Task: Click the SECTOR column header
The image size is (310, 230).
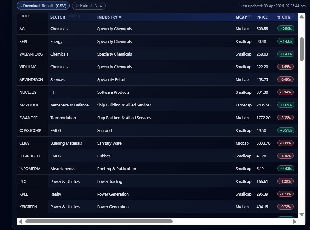Action: coord(58,17)
